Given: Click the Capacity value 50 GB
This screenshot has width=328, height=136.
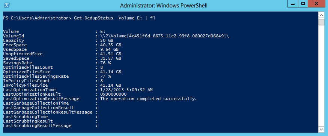Looking at the screenshot, I should [107, 41].
